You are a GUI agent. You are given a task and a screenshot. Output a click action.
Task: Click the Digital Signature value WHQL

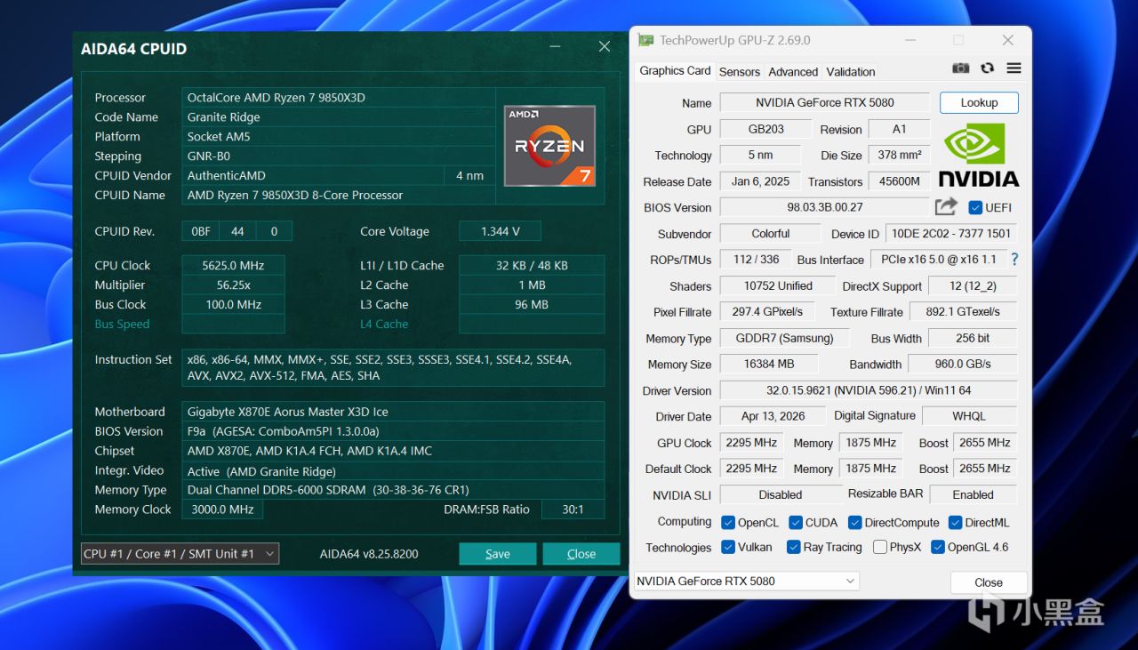(969, 416)
